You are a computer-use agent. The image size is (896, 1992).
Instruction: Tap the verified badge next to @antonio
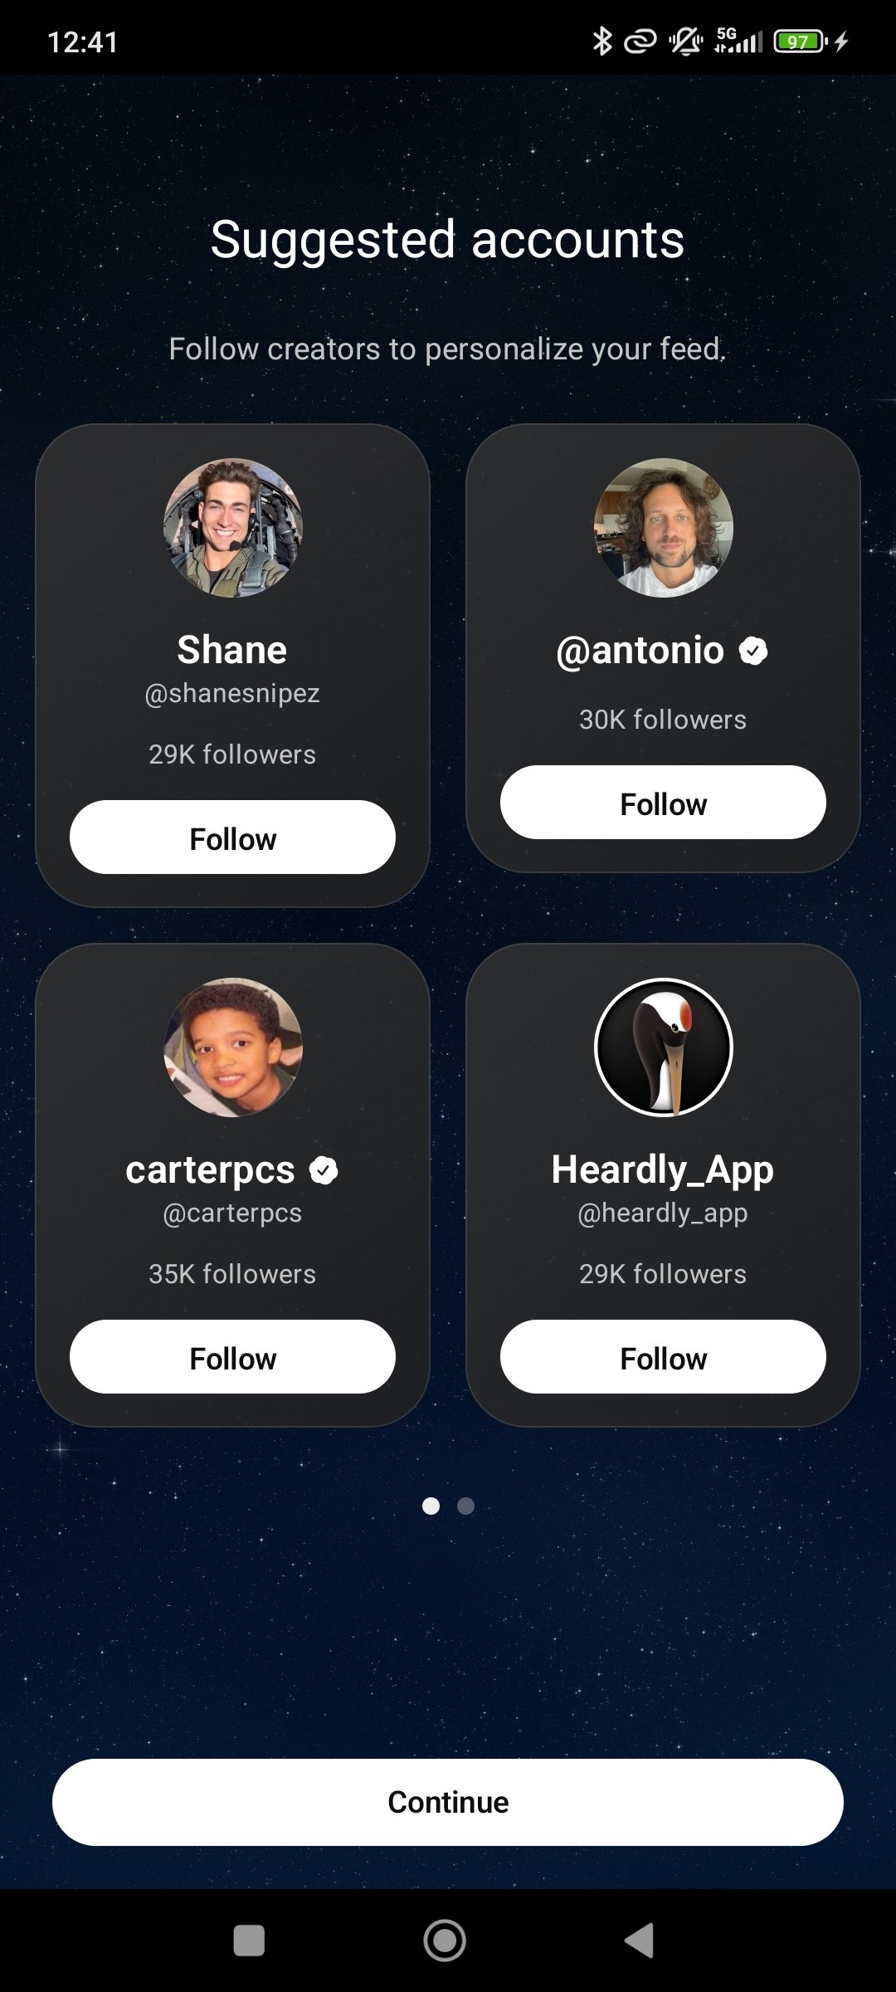click(753, 651)
